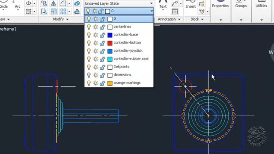Toggle lock on the controller-button layer

coord(102,43)
